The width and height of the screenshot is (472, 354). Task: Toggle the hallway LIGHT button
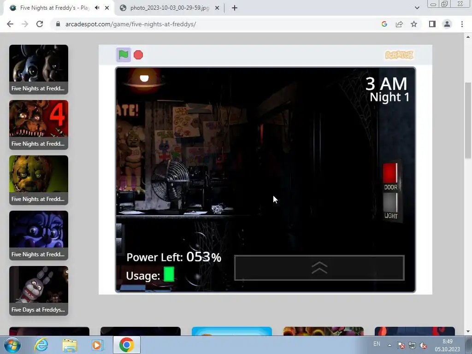point(390,202)
